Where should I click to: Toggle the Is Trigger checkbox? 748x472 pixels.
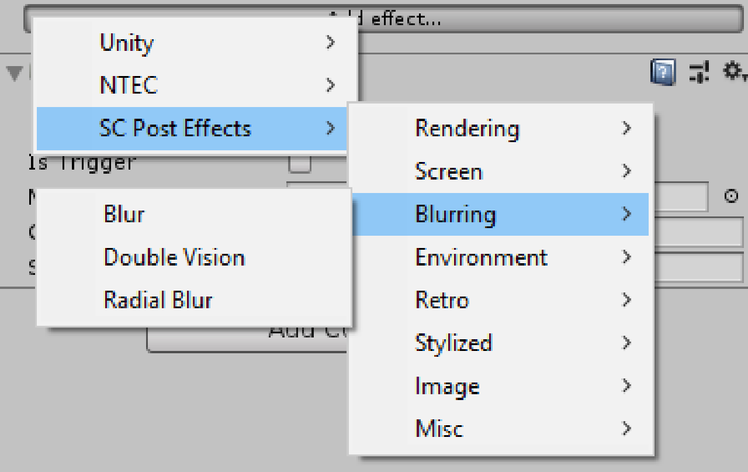click(x=300, y=164)
